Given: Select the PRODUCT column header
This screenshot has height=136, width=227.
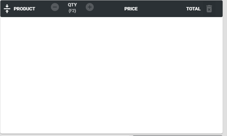Looking at the screenshot, I should pos(24,9).
